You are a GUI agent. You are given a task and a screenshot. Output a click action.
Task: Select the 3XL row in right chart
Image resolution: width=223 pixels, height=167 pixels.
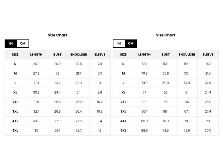[x=166, y=112]
